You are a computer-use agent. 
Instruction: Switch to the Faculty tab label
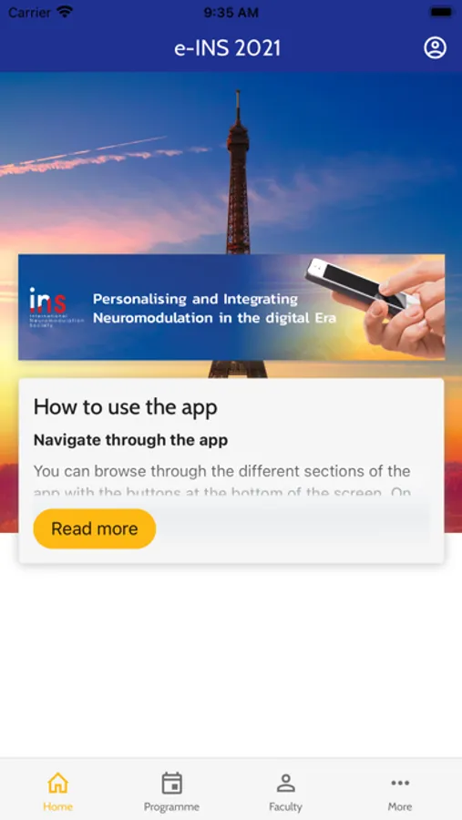point(286,806)
